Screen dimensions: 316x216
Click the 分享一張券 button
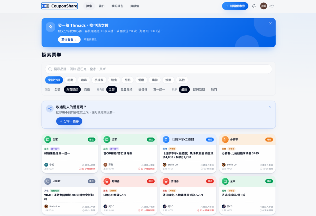click(69, 121)
